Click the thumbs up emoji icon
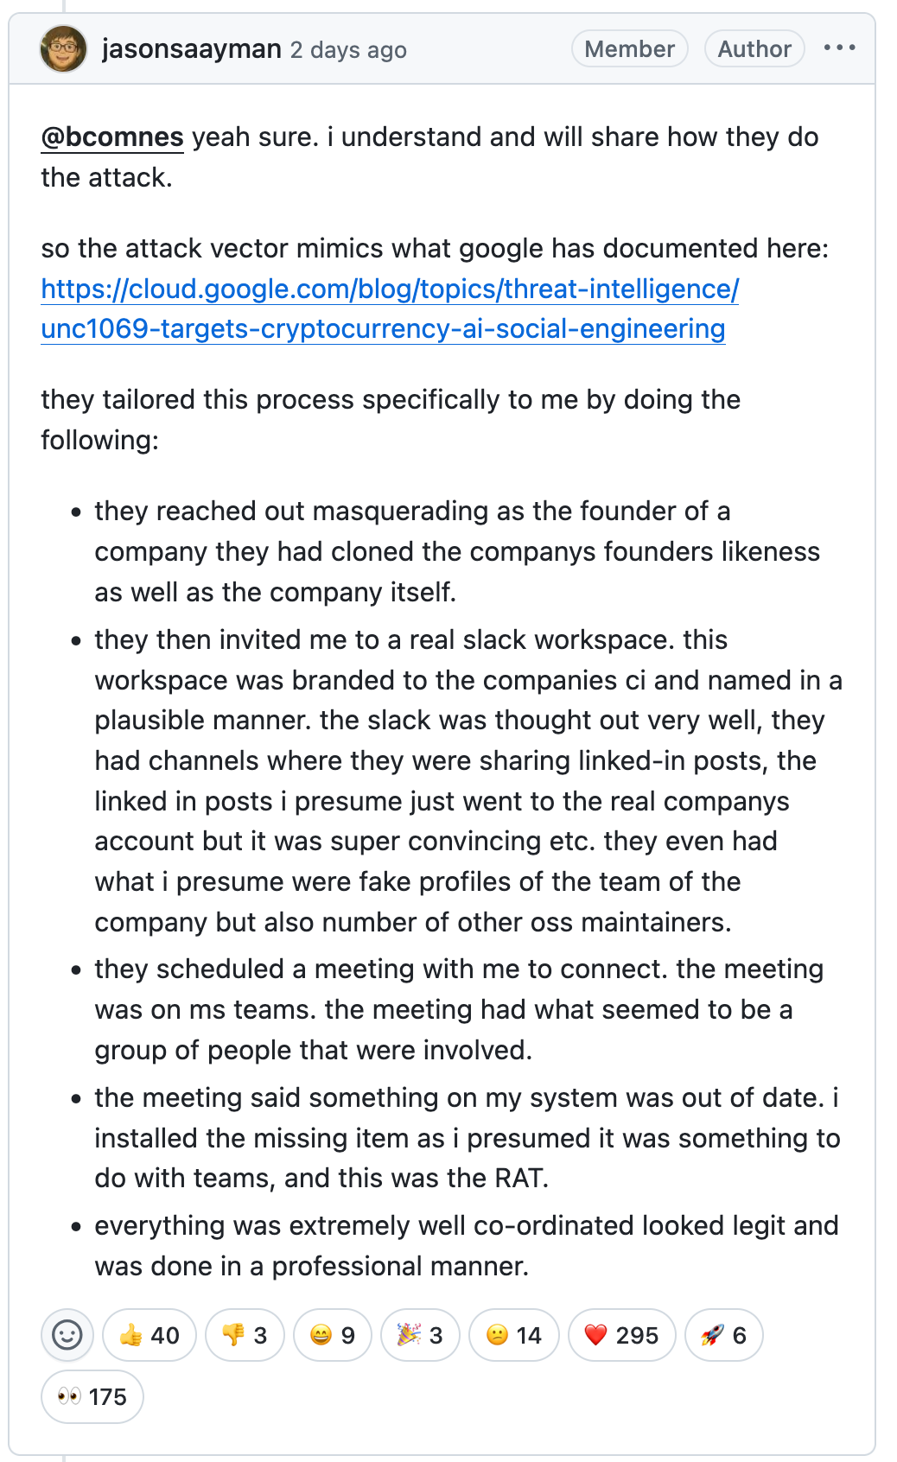Viewport: 897px width, 1462px height. click(130, 1335)
